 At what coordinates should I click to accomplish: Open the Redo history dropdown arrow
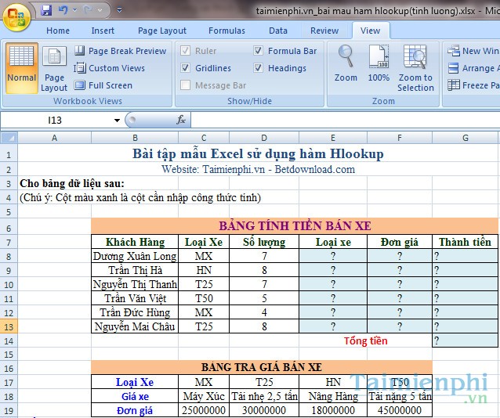100,10
